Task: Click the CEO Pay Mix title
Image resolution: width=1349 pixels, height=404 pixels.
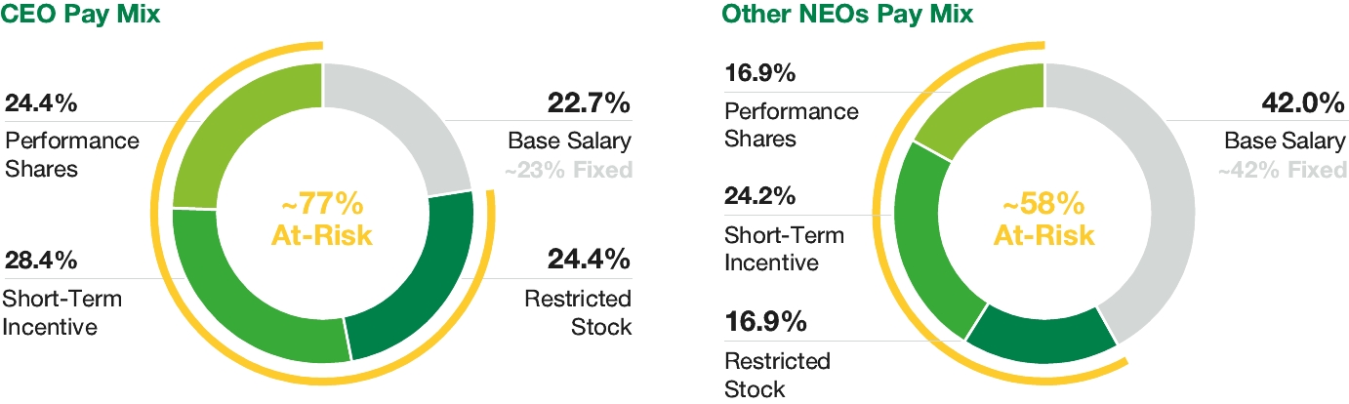Action: (80, 15)
